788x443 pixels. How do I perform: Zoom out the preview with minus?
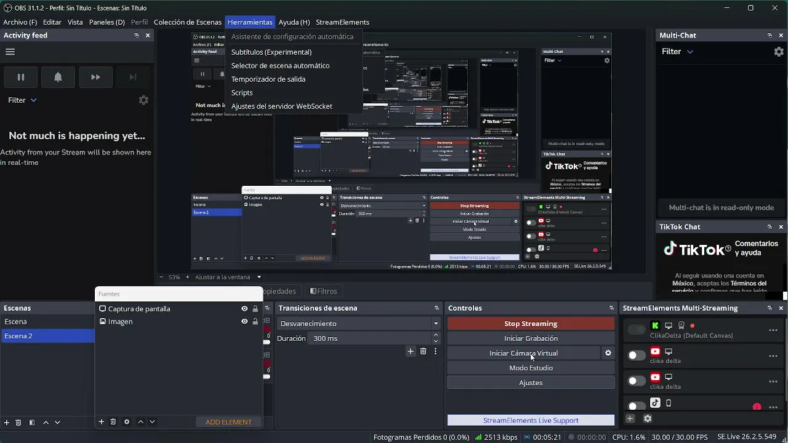coord(161,277)
